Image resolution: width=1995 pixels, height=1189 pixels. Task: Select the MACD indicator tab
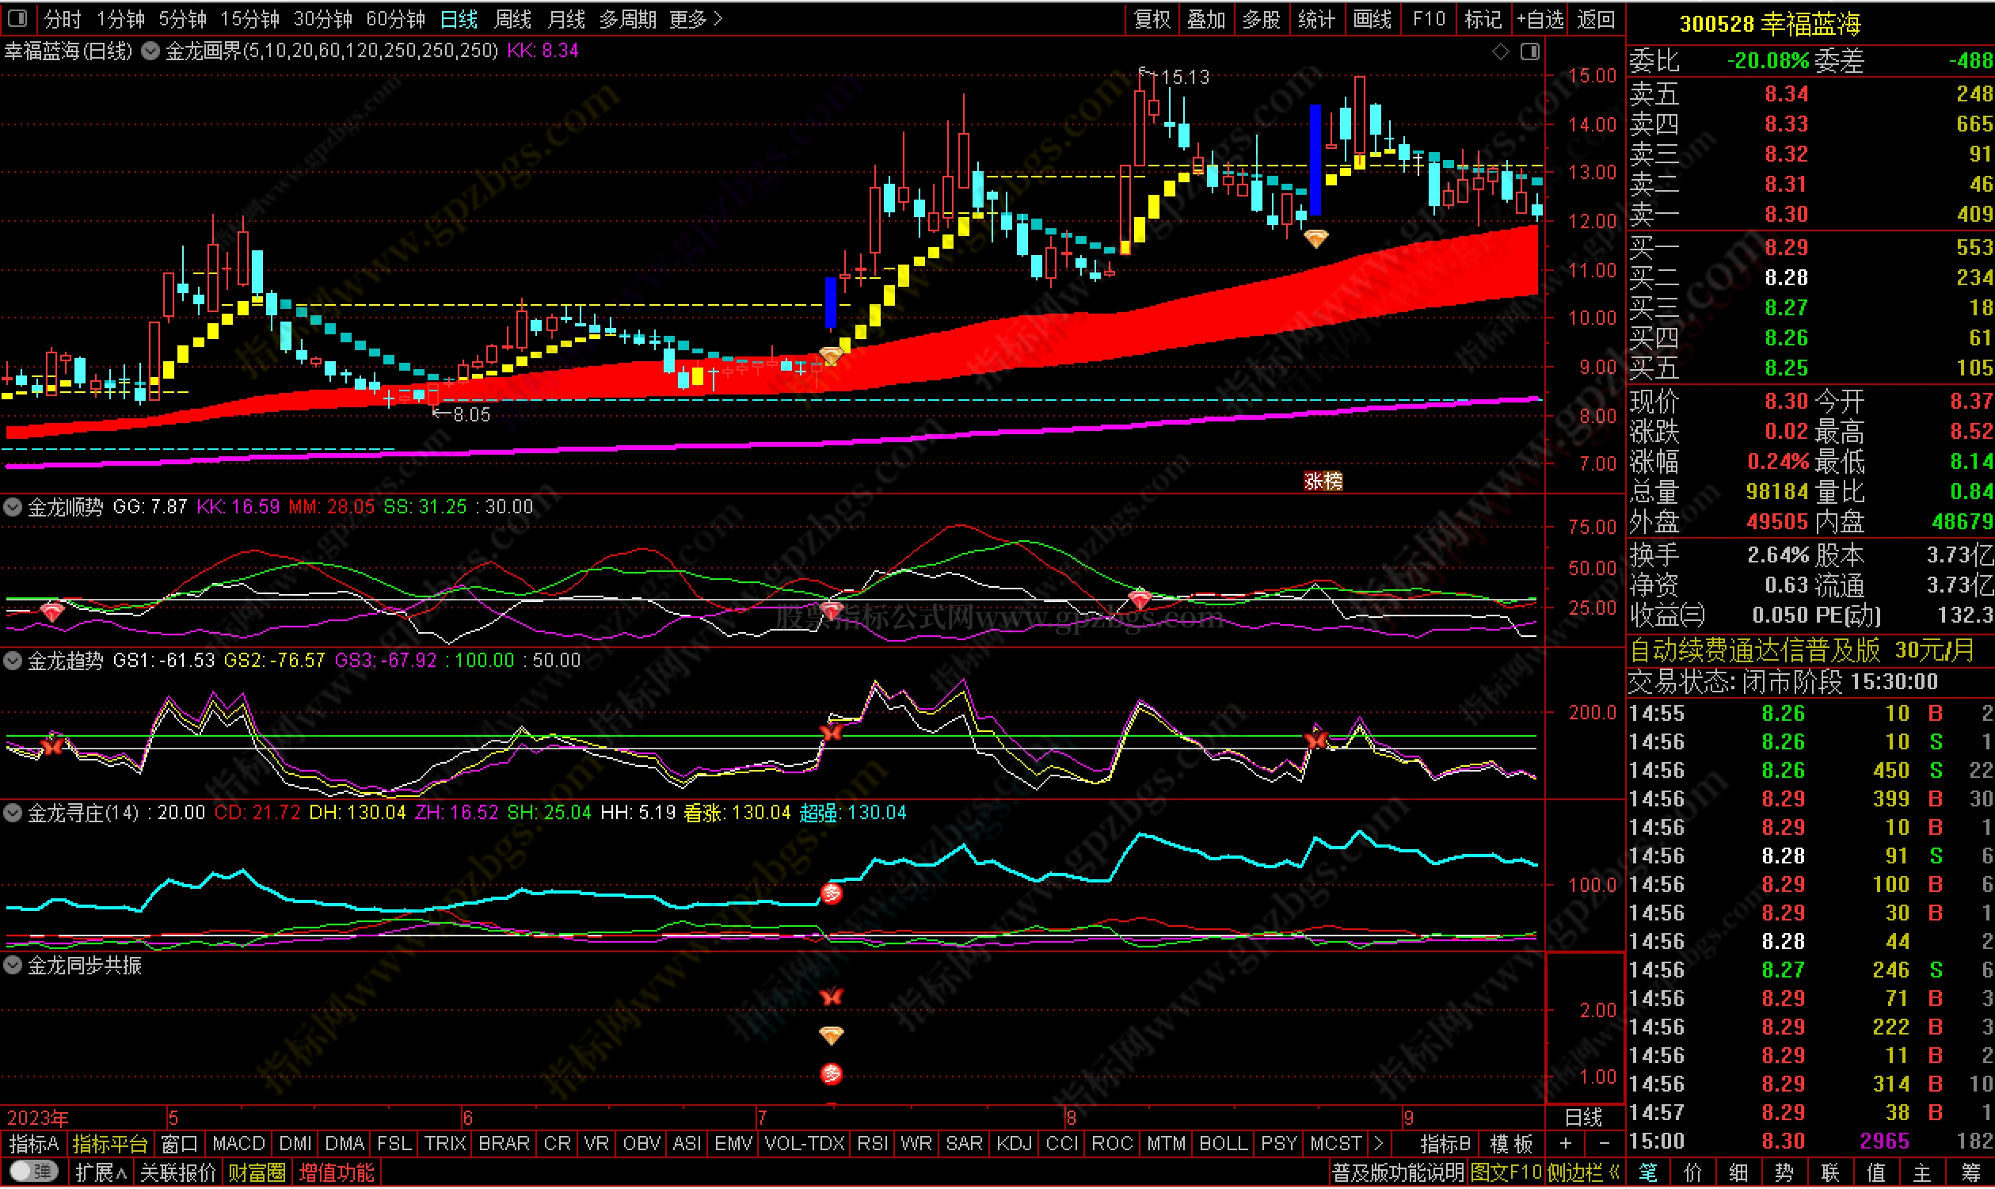click(238, 1144)
